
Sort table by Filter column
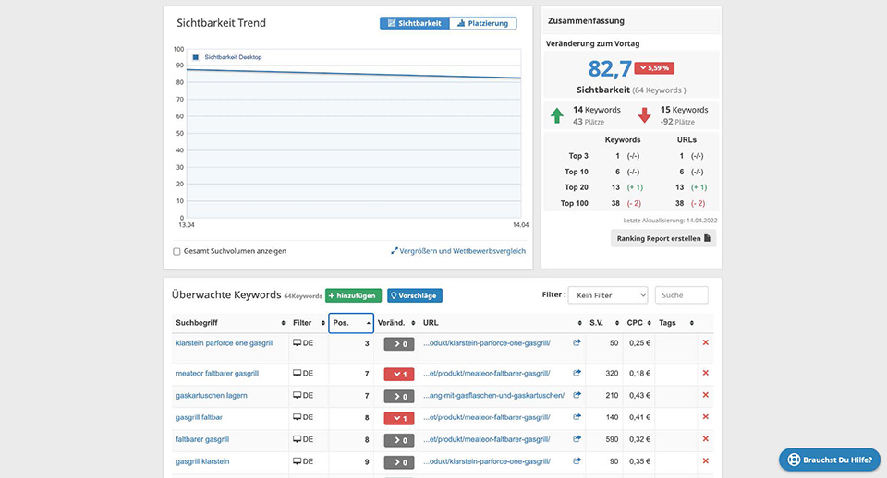click(309, 323)
